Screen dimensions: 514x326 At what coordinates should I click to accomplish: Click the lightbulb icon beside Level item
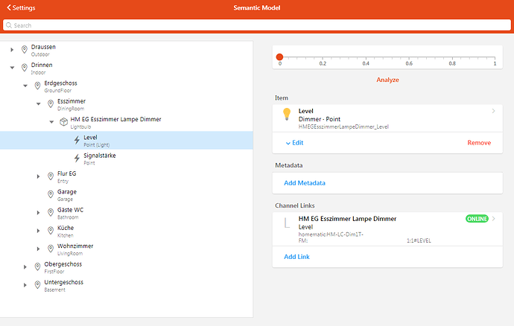[x=286, y=114]
